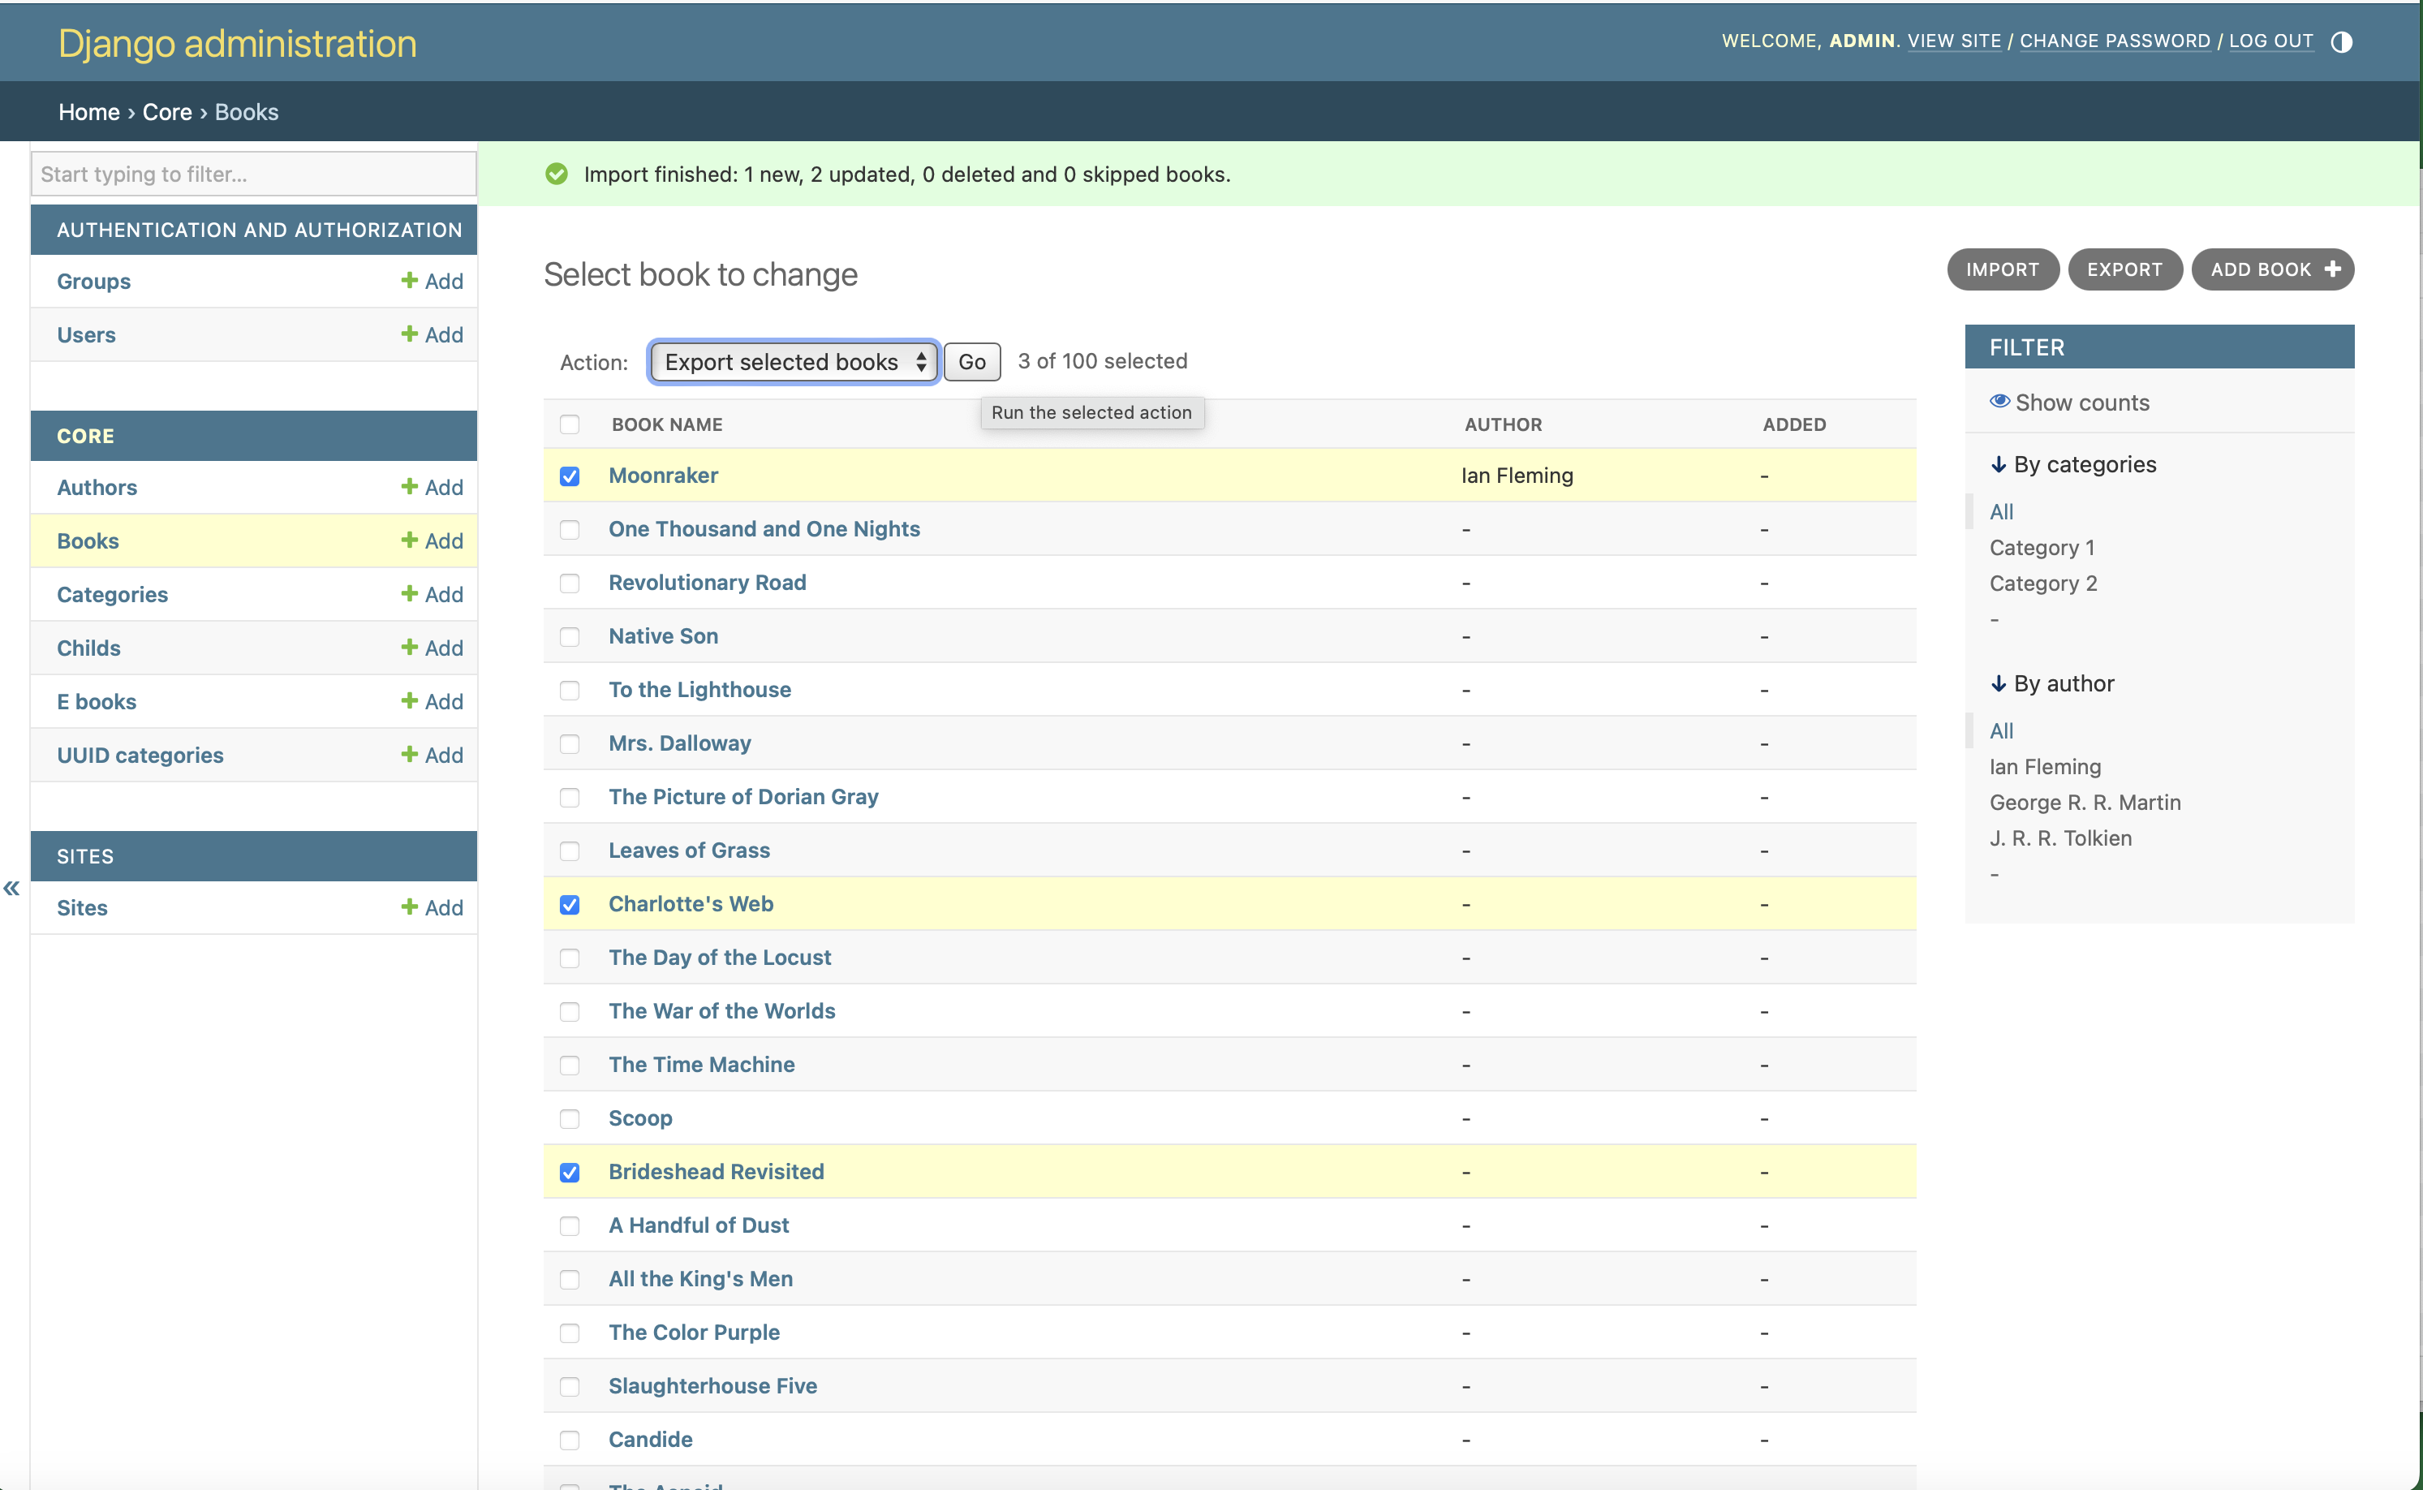Open the Action dropdown showing Export selected books
Image resolution: width=2423 pixels, height=1490 pixels.
pos(794,362)
